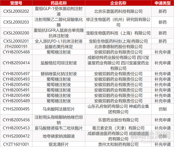Screen dimensions: 174x147
Task: Click the 企业名称 column header
Action: coord(118,3)
